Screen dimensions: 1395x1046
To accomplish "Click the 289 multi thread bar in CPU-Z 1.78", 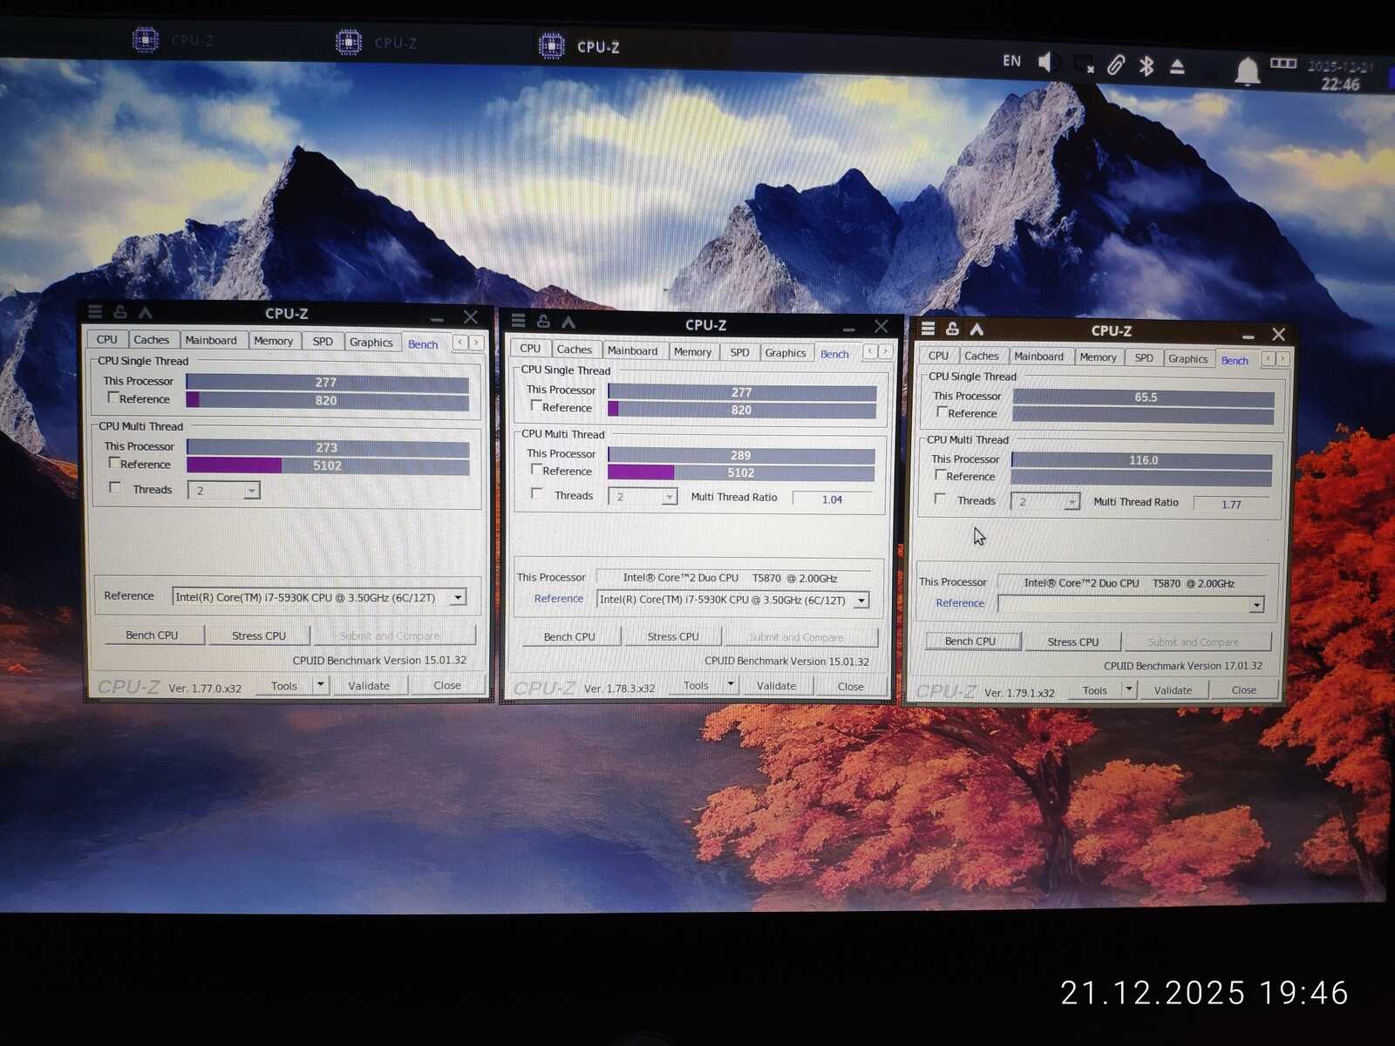I will pyautogui.click(x=741, y=455).
